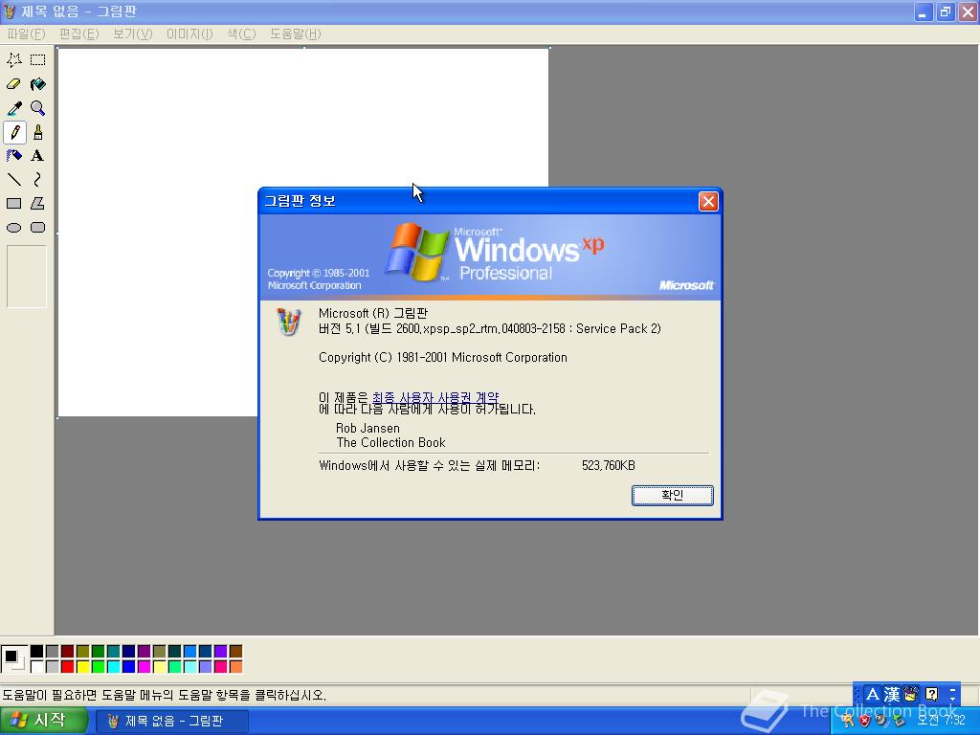
Task: Pick the brown color swatch
Action: pyautogui.click(x=235, y=652)
